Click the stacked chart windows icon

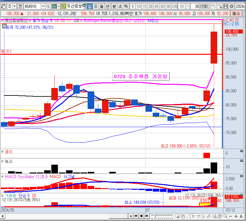pos(220,216)
